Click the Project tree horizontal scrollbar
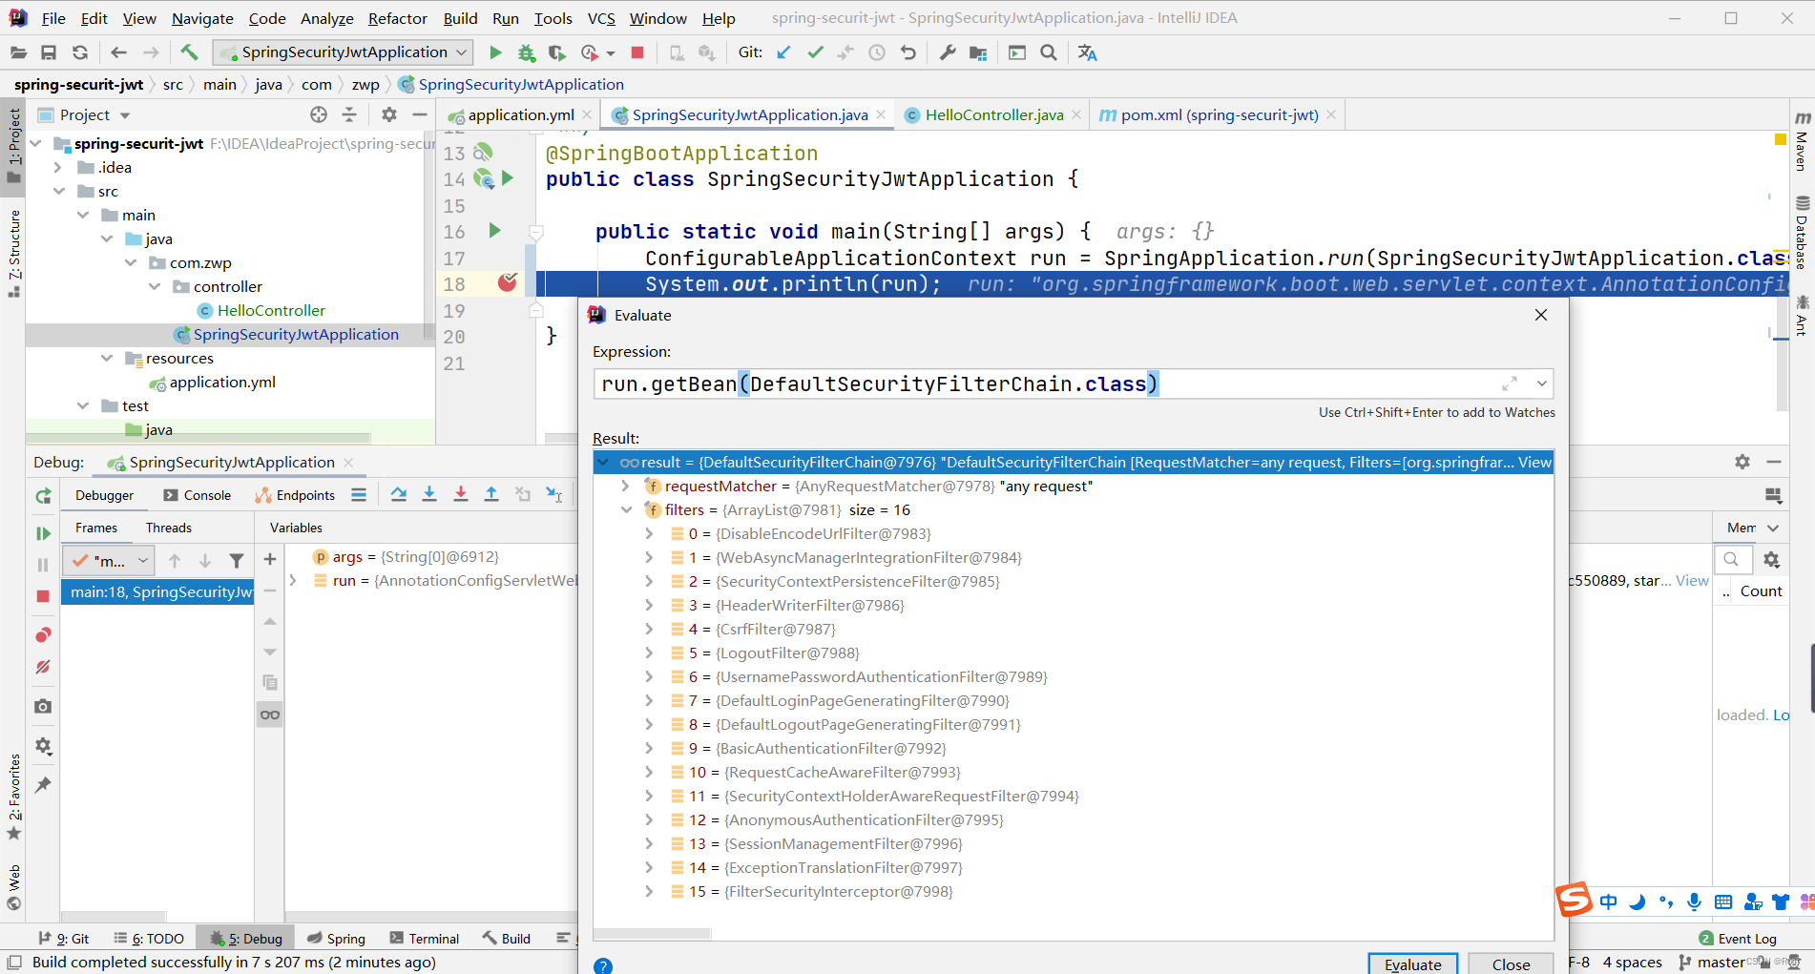 point(200,439)
